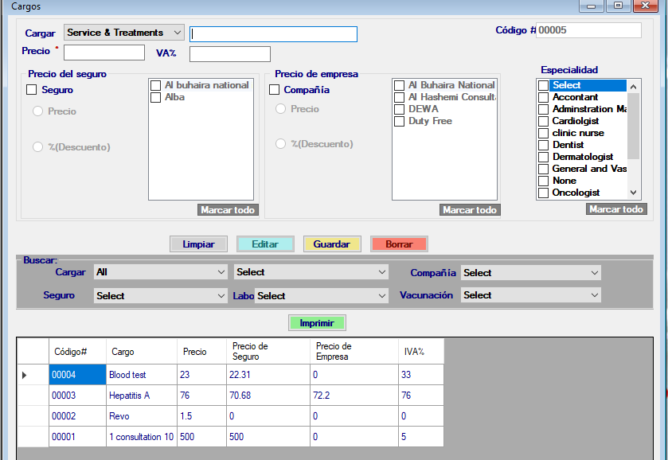The image size is (668, 460).
Task: Check the DEWA company option
Action: (x=400, y=109)
